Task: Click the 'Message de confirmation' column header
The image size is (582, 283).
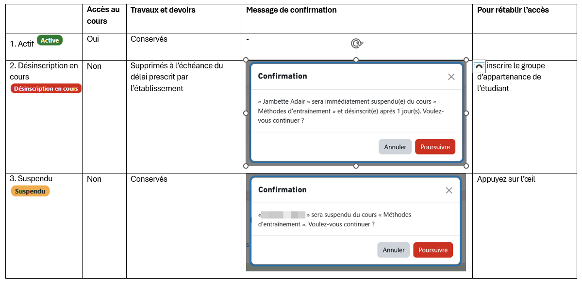Action: (x=291, y=10)
